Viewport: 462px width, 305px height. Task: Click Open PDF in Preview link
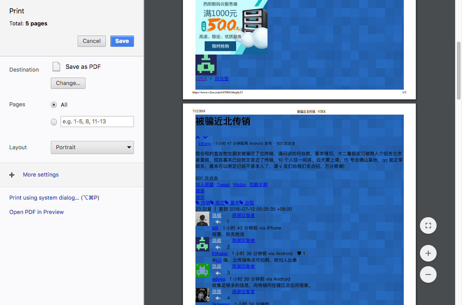point(36,212)
